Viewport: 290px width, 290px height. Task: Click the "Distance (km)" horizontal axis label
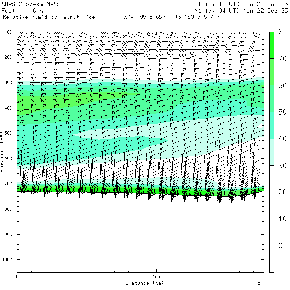tap(144, 283)
